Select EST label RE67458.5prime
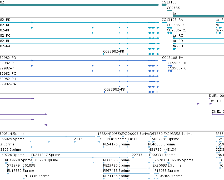 pyautogui.click(x=116, y=171)
